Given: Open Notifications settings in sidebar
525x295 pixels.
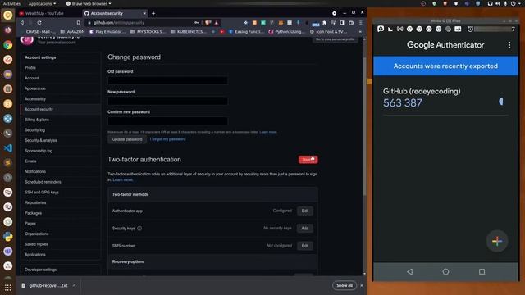Looking at the screenshot, I should pos(35,171).
